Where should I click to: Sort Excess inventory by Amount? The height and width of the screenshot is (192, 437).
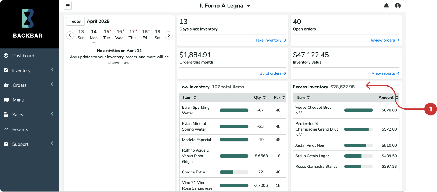click(x=397, y=97)
